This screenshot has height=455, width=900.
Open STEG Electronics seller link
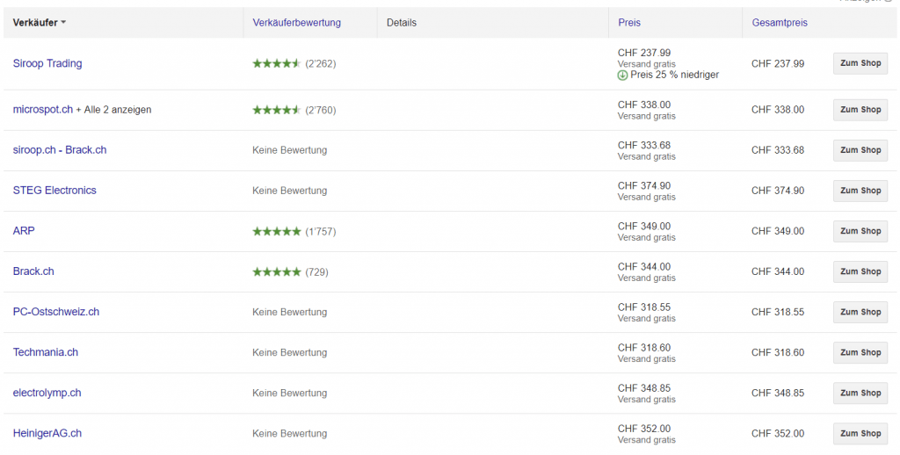[x=54, y=191]
